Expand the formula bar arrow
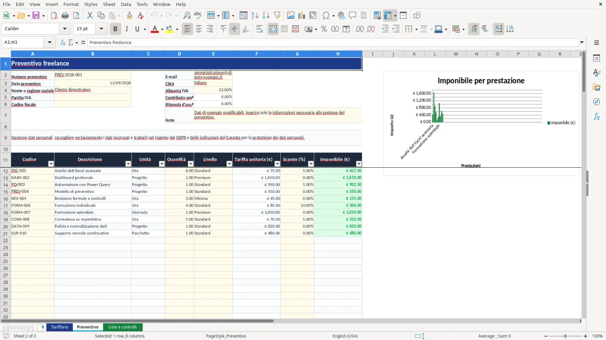Viewport: 606px width, 340px height. pyautogui.click(x=582, y=42)
